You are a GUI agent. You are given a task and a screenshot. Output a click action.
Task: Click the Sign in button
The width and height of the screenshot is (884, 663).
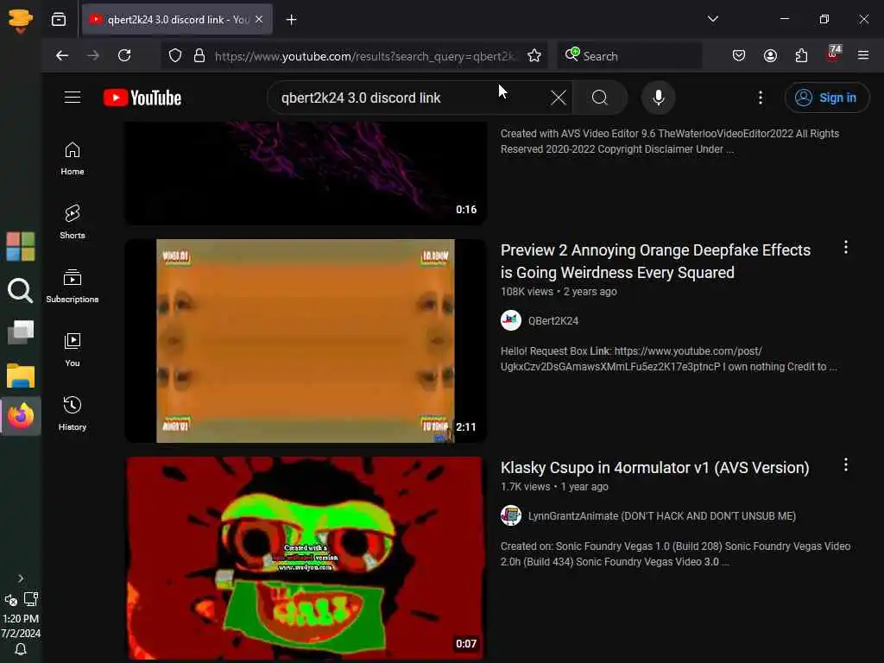(826, 98)
